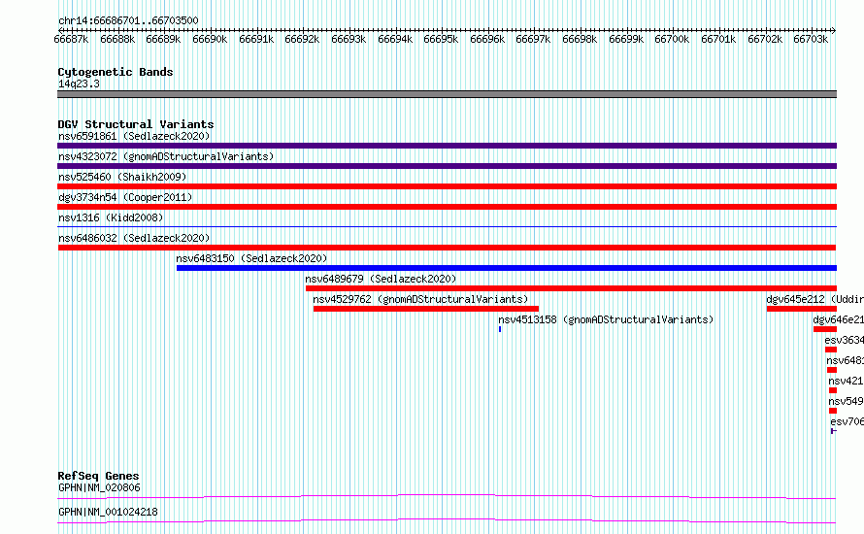
Task: Select the red bar for dgv645e212
Action: pos(802,309)
